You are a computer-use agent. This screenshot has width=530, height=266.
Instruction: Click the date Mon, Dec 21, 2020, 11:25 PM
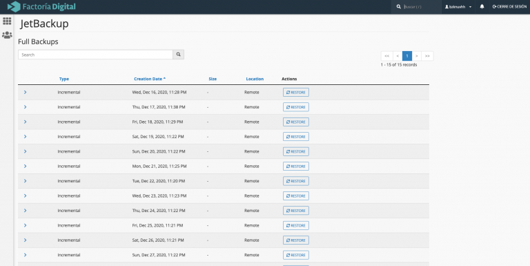click(x=159, y=167)
